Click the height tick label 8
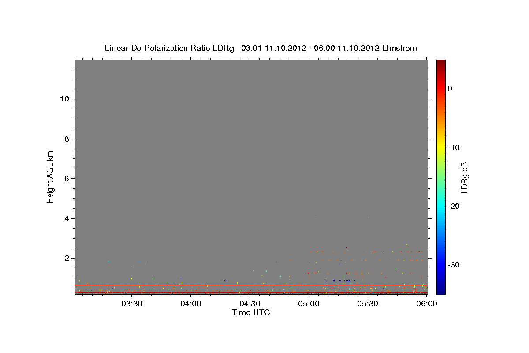 tap(66, 139)
